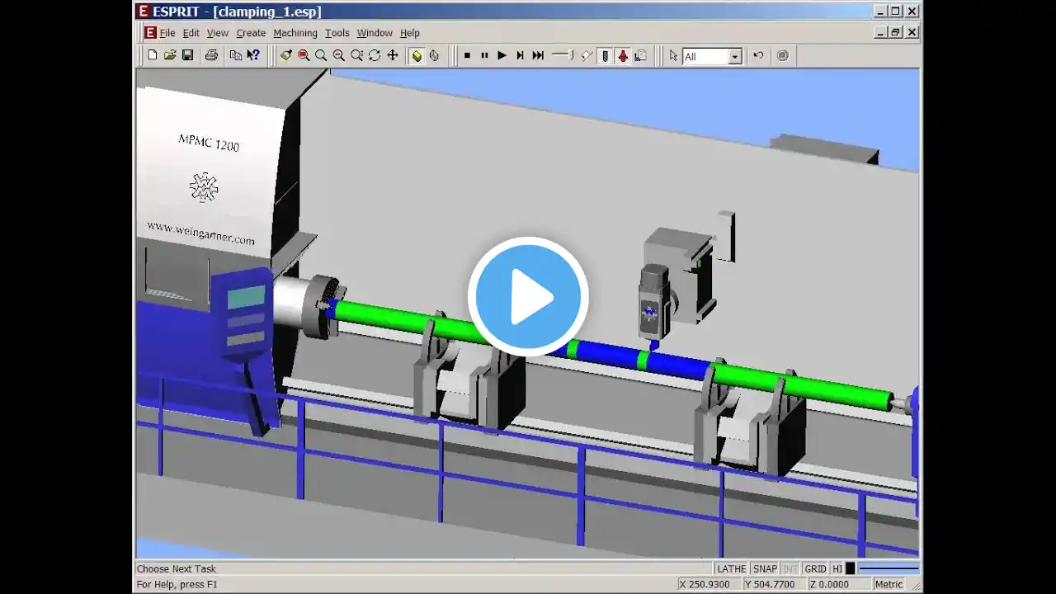Fast forward simulation to the end

pos(538,55)
